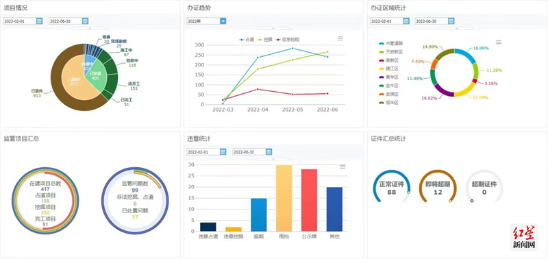Open the 办证区域统计 chart hamburger menu
This screenshot has width=548, height=259.
tap(499, 42)
